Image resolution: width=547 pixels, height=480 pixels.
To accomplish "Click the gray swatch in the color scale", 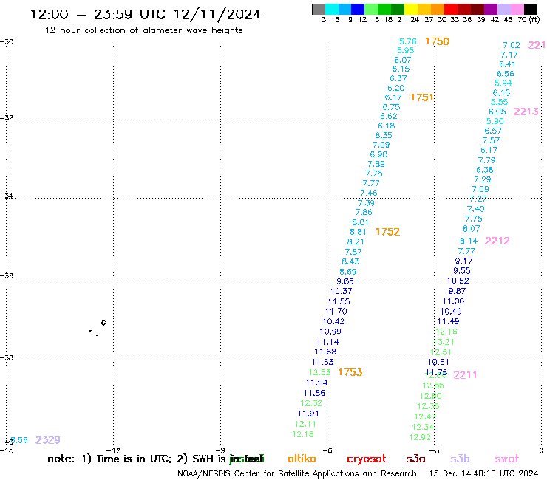I will [319, 9].
